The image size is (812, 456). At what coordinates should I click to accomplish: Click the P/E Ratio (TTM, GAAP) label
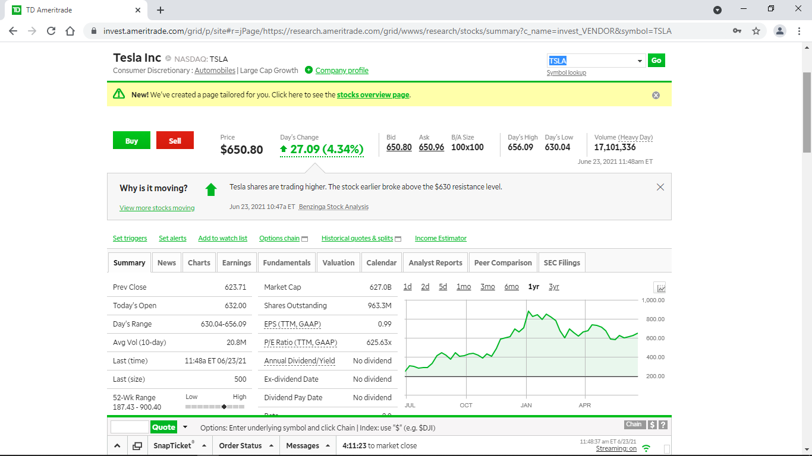300,343
